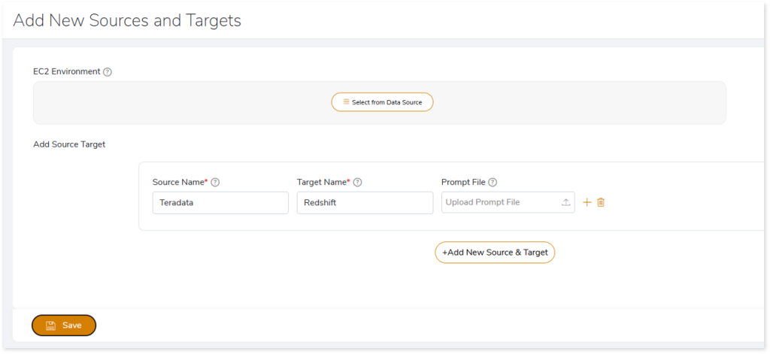Image resolution: width=770 pixels, height=354 pixels.
Task: Click the upload arrow icon in Prompt File
Action: pyautogui.click(x=565, y=203)
